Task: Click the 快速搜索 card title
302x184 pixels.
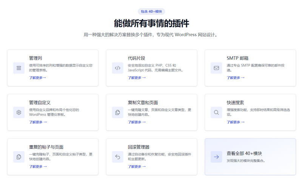Action: [235, 103]
